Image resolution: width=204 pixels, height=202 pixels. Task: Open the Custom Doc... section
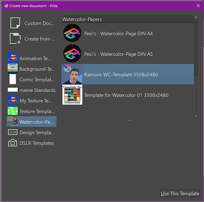click(39, 23)
